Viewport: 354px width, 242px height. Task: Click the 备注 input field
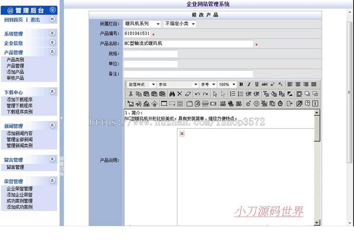click(x=188, y=74)
